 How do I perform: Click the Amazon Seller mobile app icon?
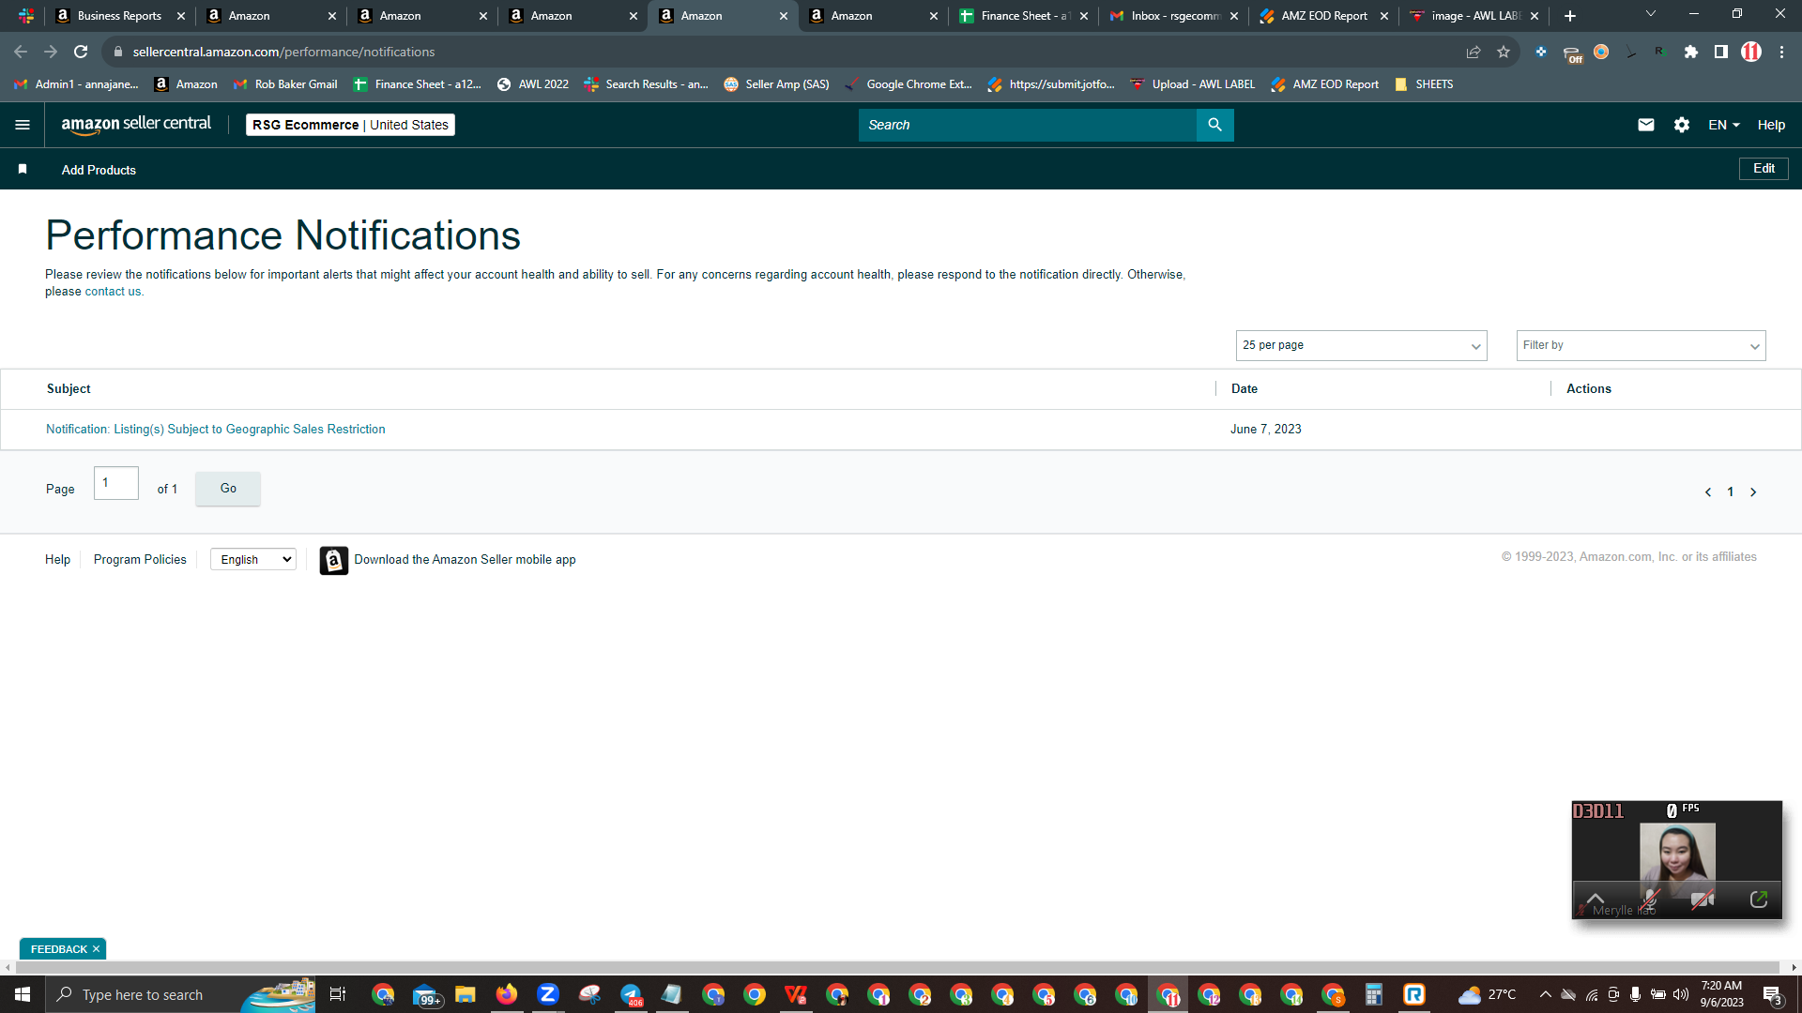[333, 560]
